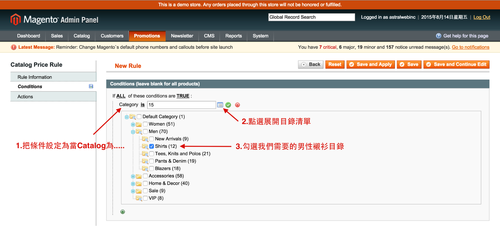Screen dimensions: 500x226
Task: Click the Conditions tab save indicator icon
Action: [x=91, y=86]
